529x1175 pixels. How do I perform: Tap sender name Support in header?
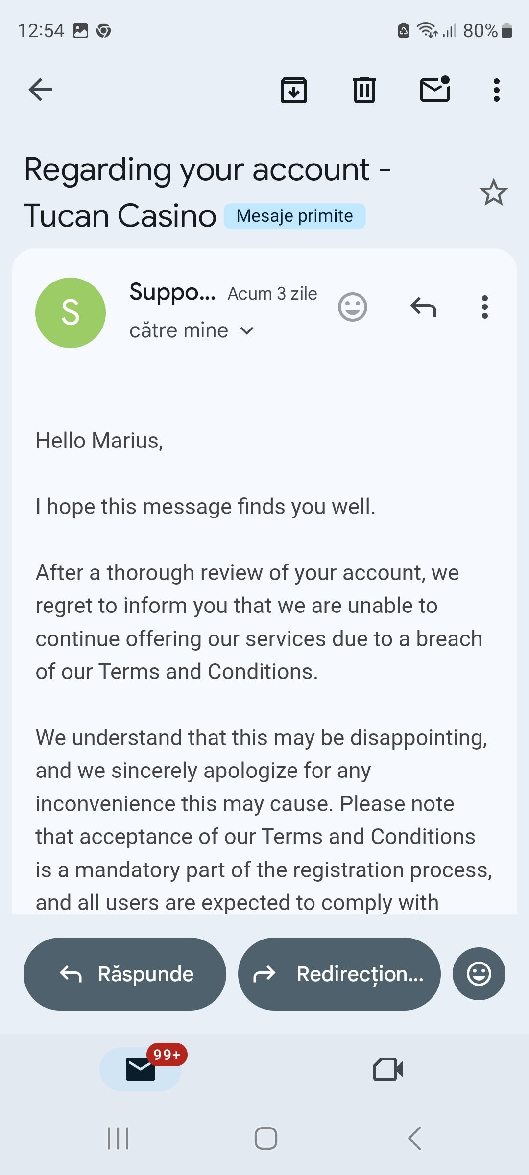[x=172, y=292]
